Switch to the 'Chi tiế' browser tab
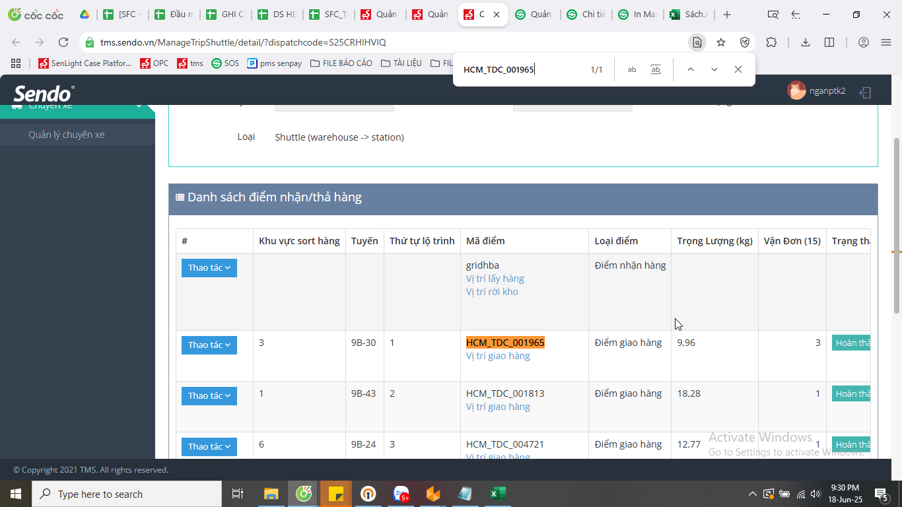This screenshot has width=902, height=507. 586,15
